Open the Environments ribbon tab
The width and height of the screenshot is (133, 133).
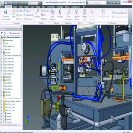tap(51, 7)
